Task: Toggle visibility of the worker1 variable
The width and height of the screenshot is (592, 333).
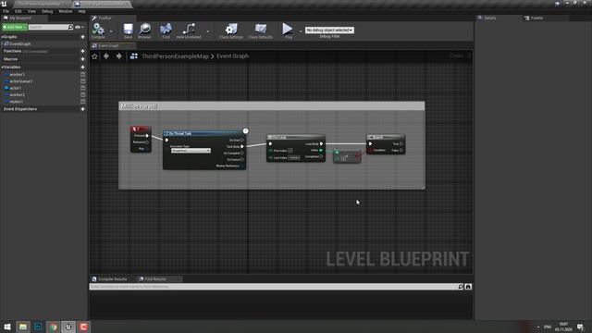Action: tap(82, 74)
